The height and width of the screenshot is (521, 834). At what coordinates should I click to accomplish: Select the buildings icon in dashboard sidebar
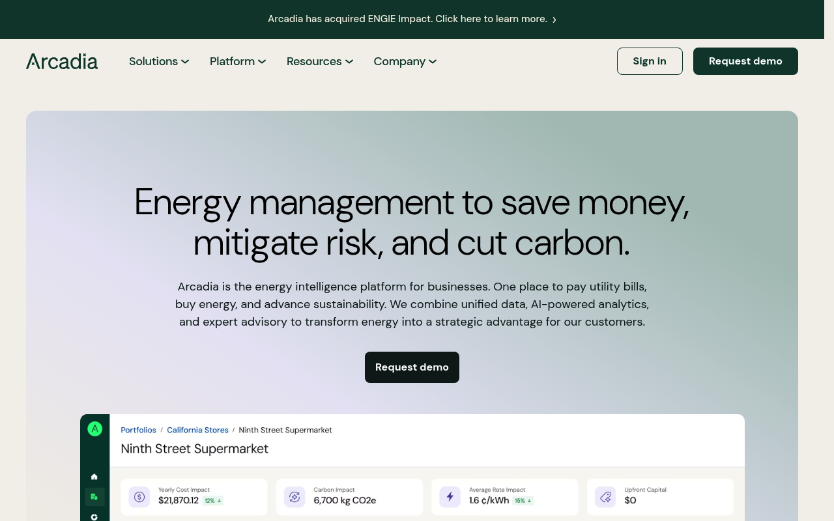(x=94, y=497)
